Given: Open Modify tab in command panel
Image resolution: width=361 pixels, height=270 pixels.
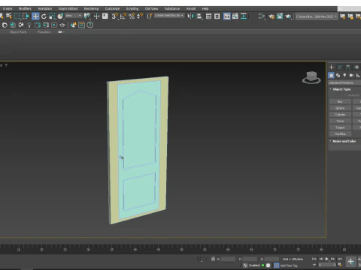Looking at the screenshot, I should point(340,67).
